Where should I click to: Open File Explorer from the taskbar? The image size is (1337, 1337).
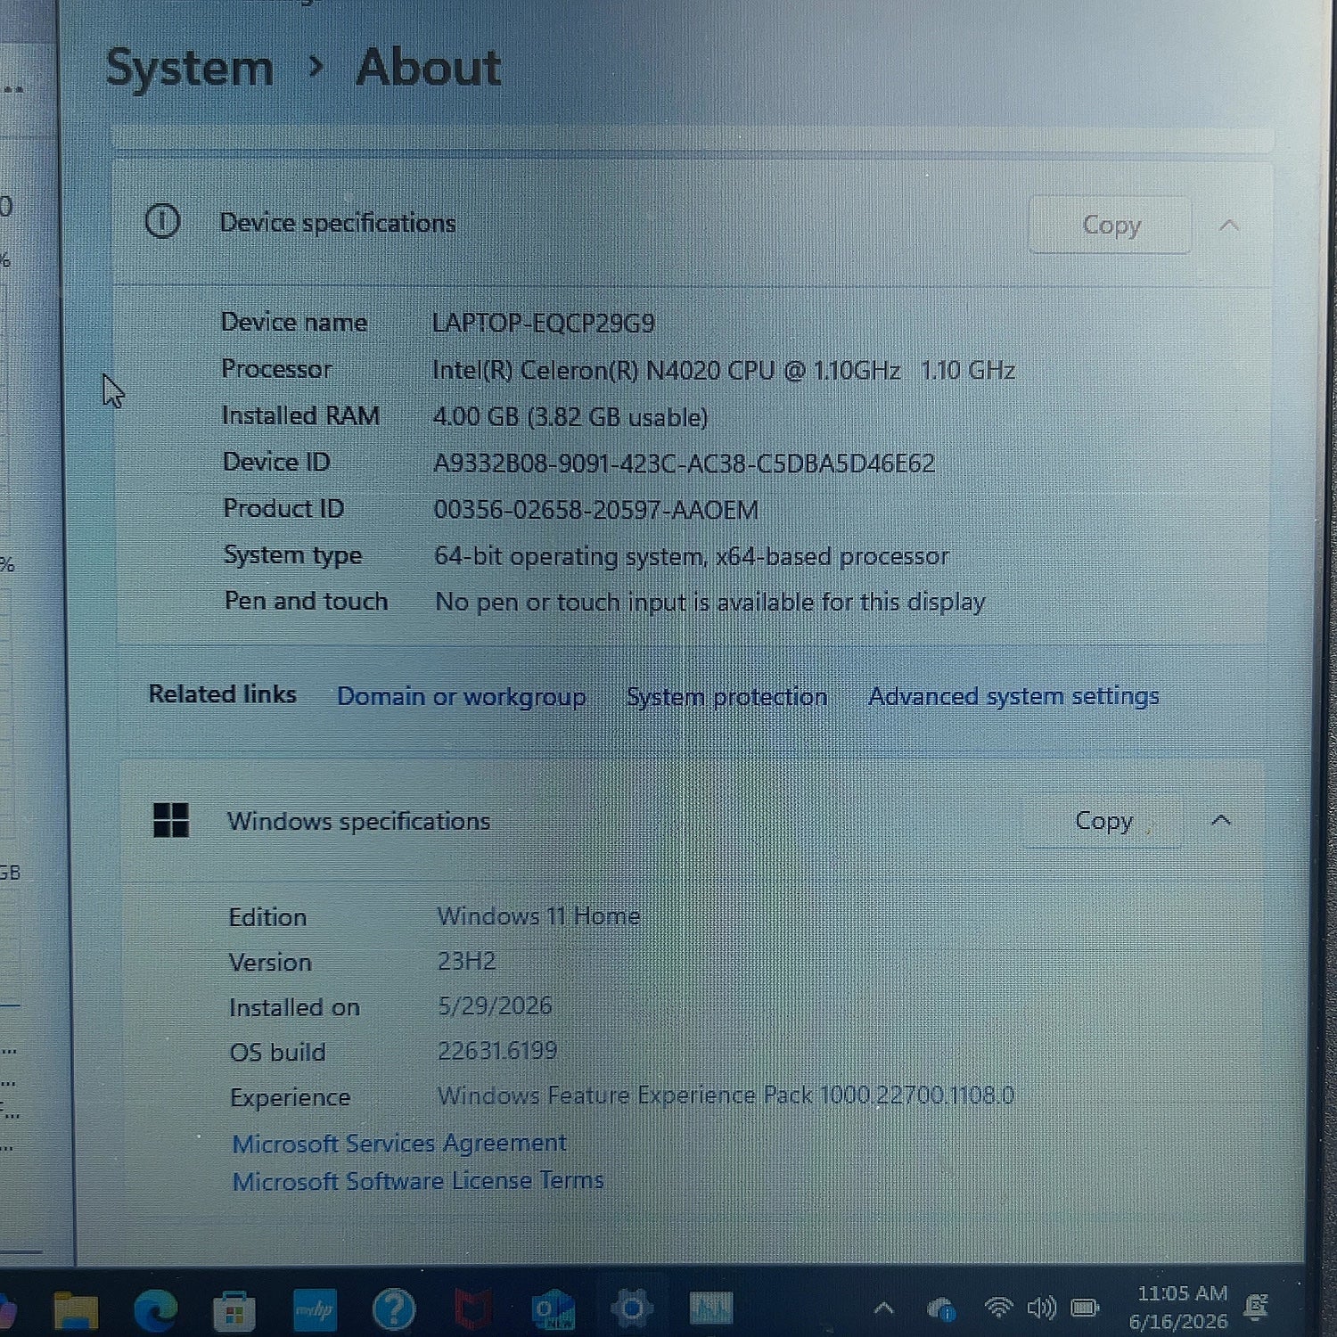[76, 1310]
